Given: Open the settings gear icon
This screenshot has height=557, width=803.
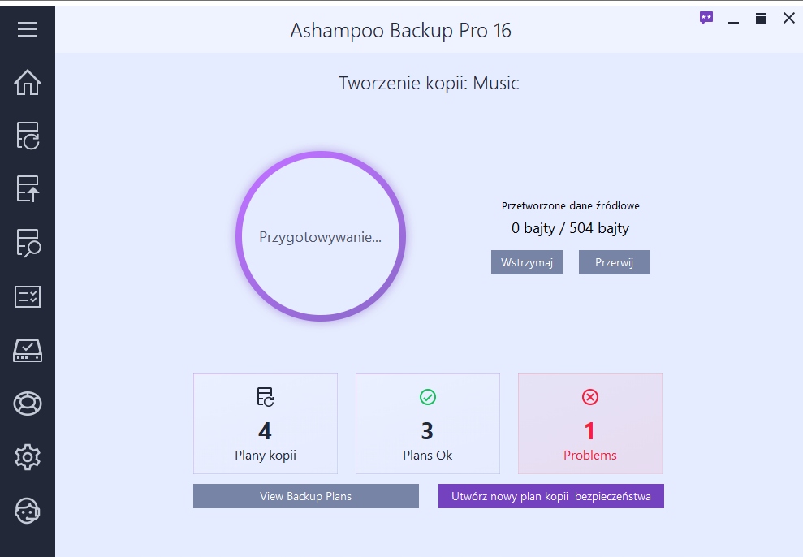Looking at the screenshot, I should pos(28,457).
